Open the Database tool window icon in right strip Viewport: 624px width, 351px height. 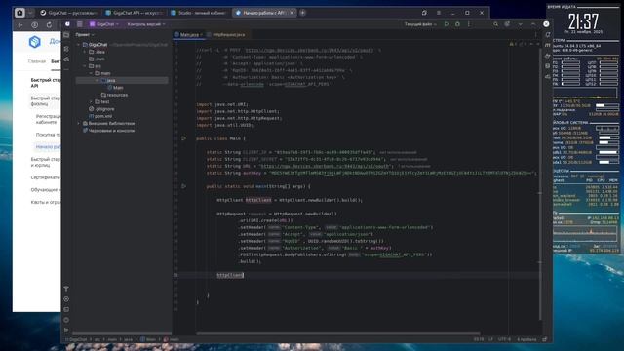click(x=548, y=66)
